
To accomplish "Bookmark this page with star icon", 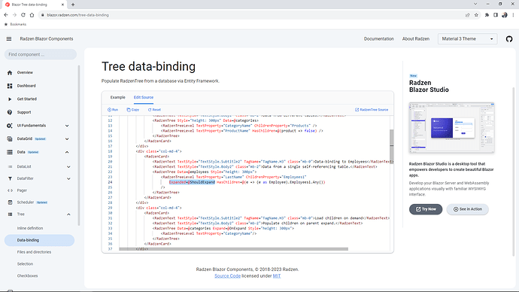I will pyautogui.click(x=476, y=15).
